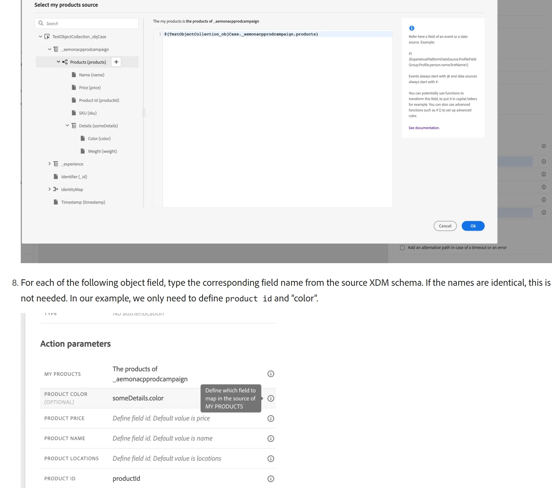Click the info icon for PRODUCT PRICE row

pyautogui.click(x=270, y=418)
